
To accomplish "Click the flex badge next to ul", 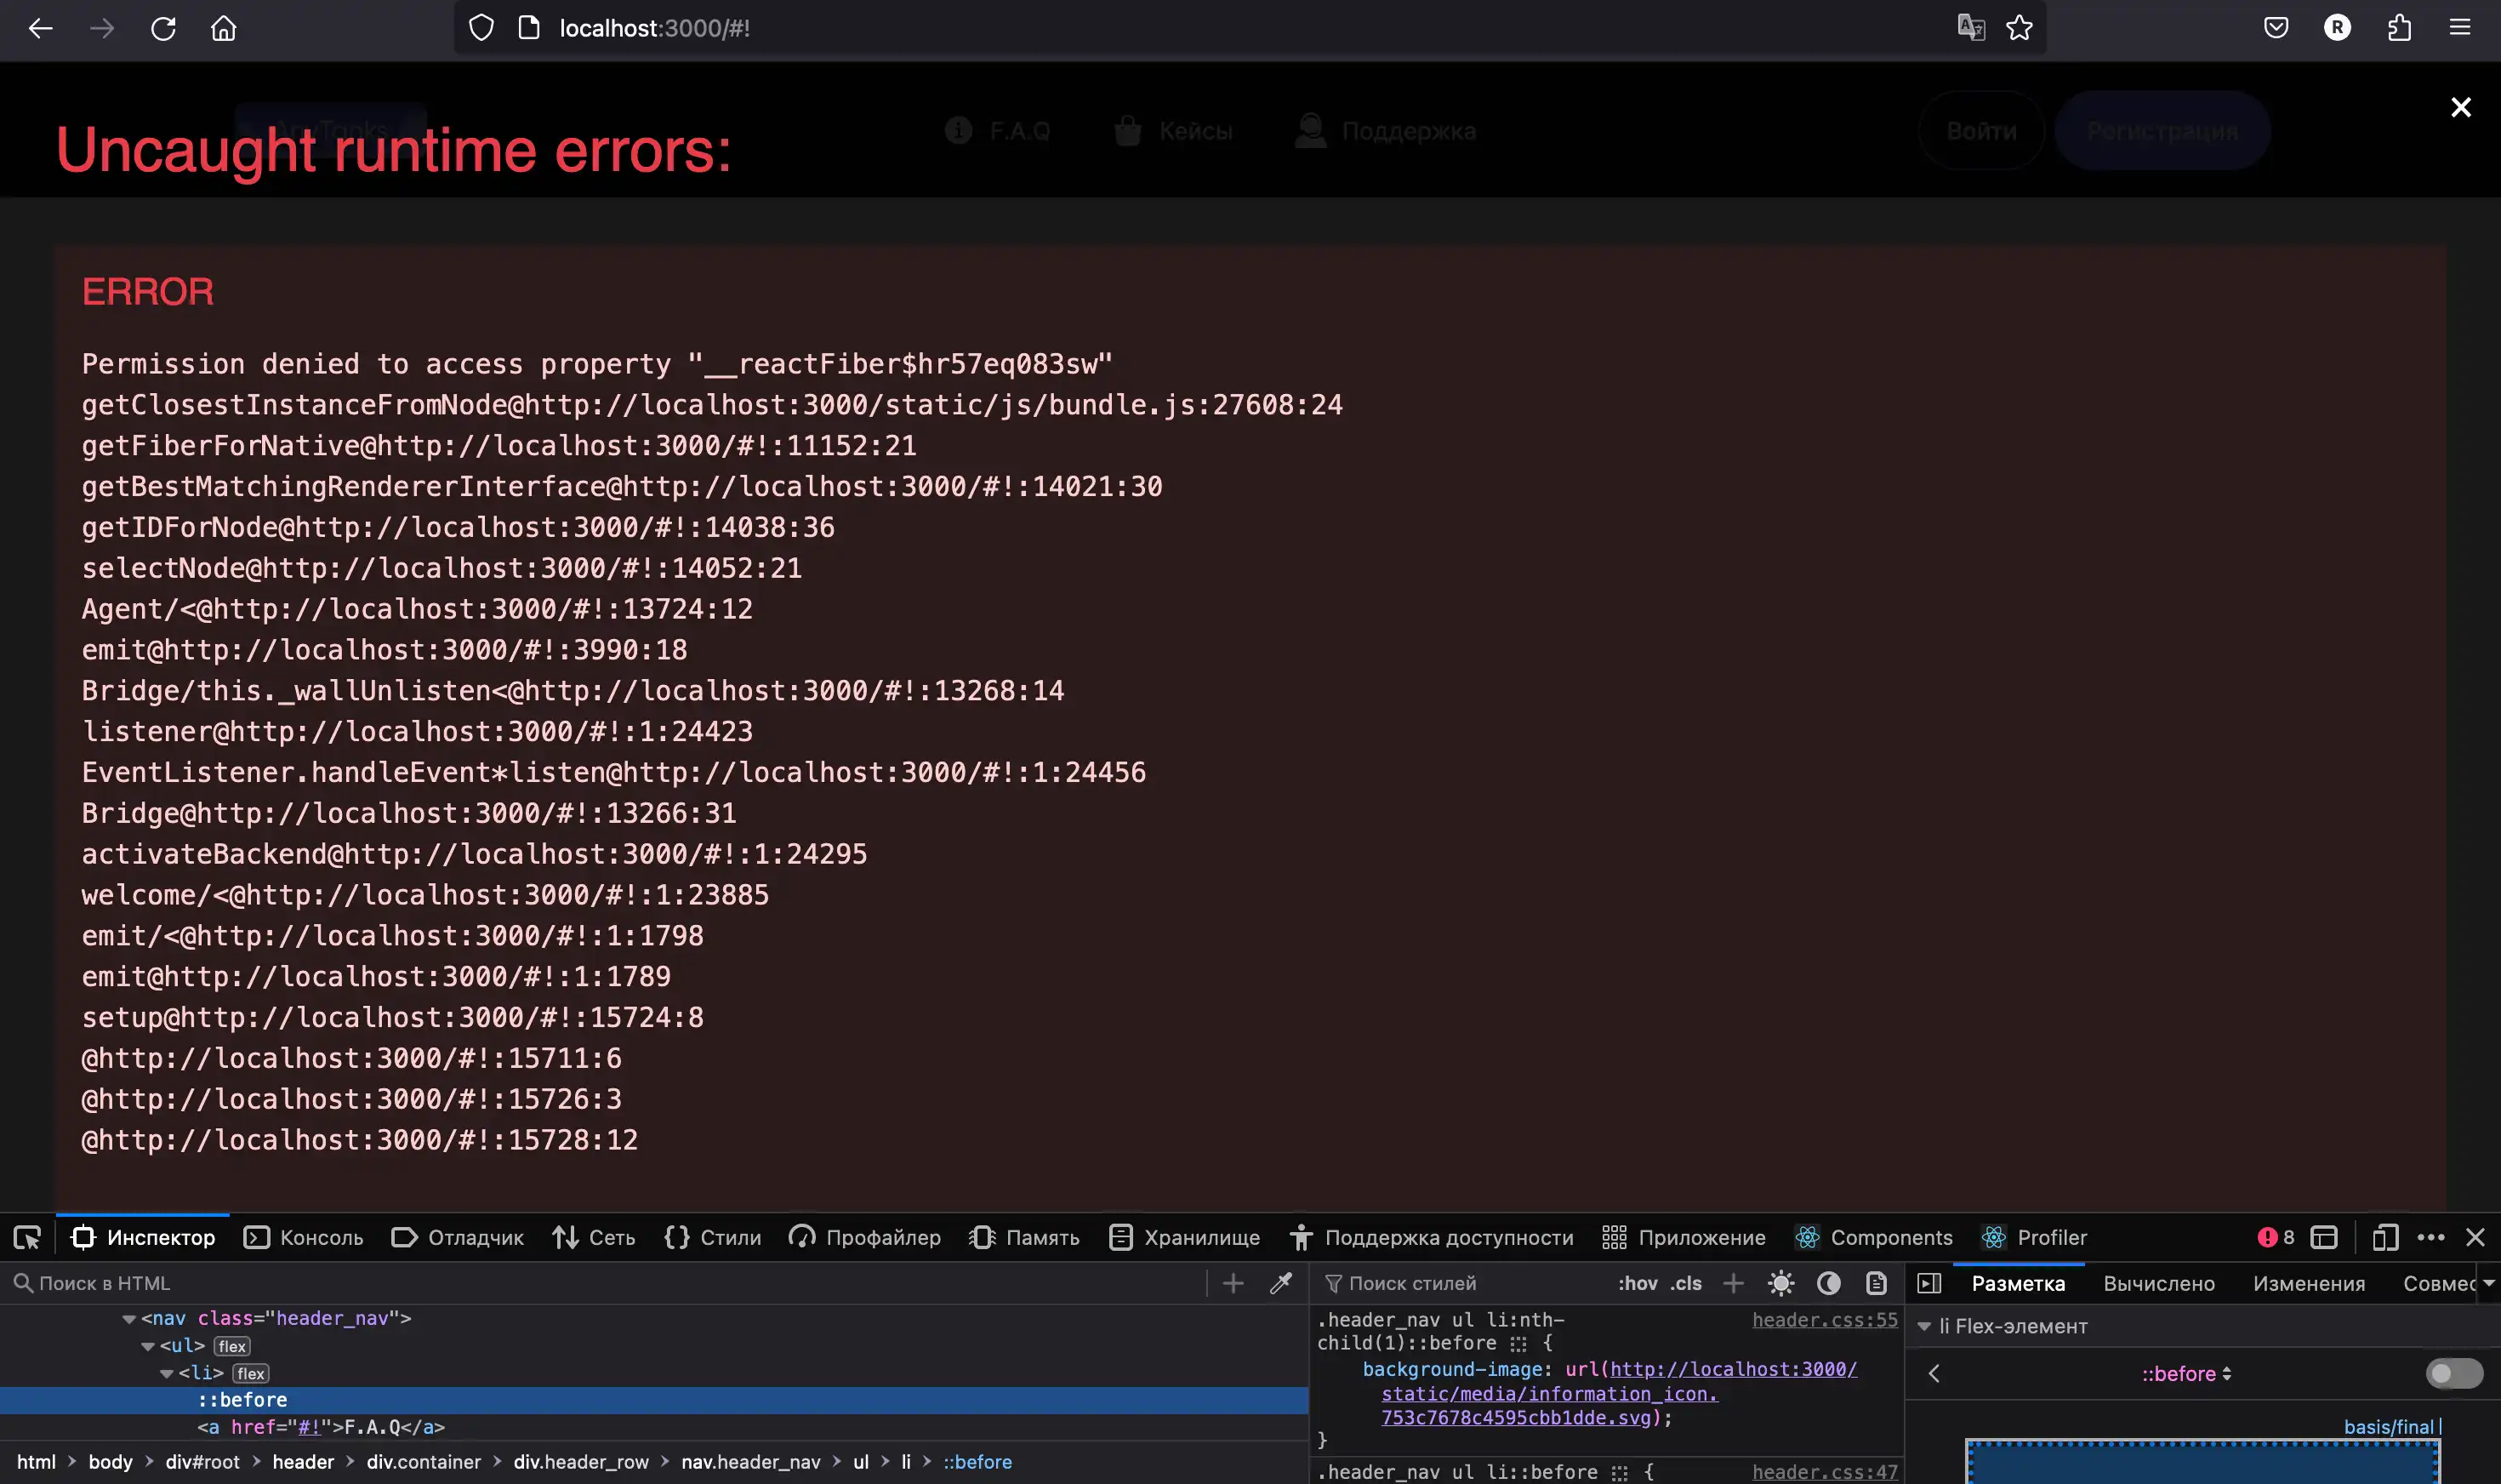I will [232, 1347].
